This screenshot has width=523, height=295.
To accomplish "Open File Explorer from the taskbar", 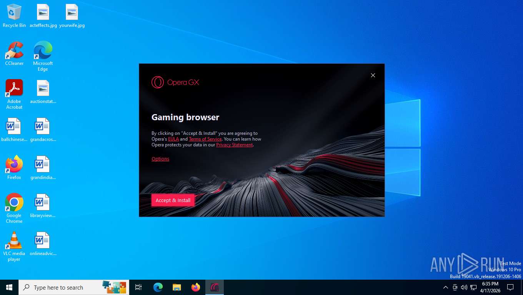I will click(177, 287).
